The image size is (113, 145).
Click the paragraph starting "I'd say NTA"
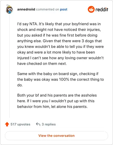pos(60,44)
